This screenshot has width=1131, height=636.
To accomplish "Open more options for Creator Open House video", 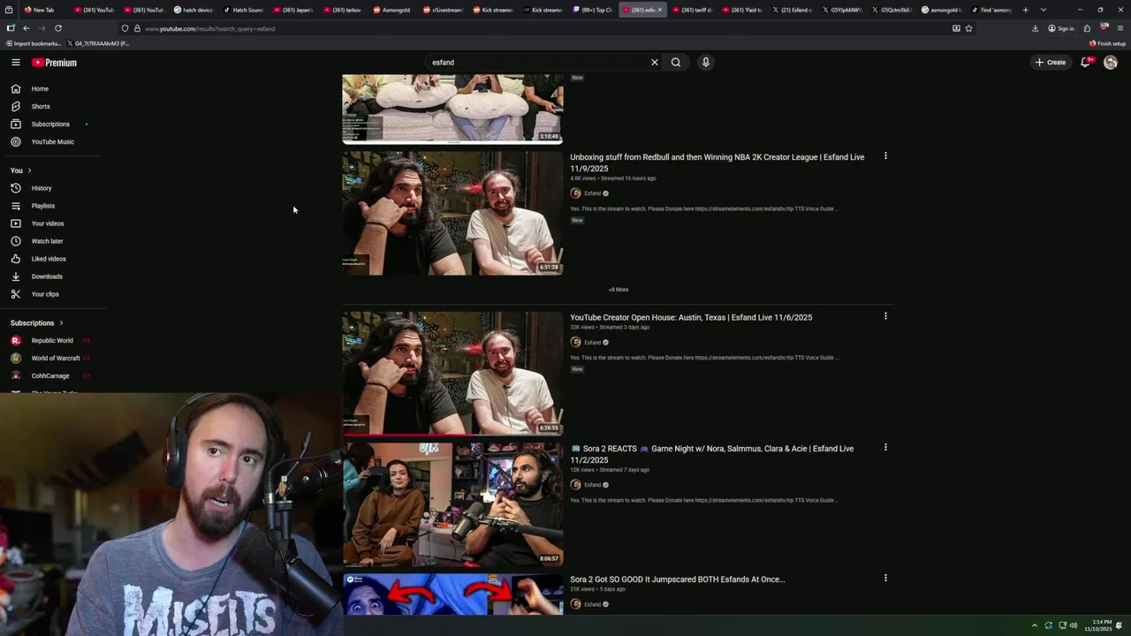I will (x=885, y=316).
